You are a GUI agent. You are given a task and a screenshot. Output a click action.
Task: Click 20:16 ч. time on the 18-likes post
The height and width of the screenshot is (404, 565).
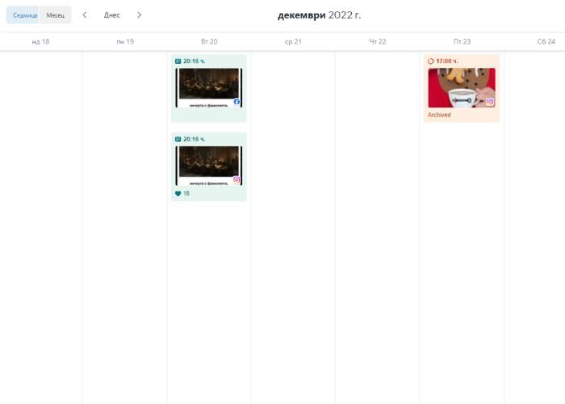[195, 139]
